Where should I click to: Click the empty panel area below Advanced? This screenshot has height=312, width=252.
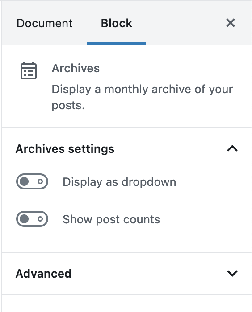[127, 303]
